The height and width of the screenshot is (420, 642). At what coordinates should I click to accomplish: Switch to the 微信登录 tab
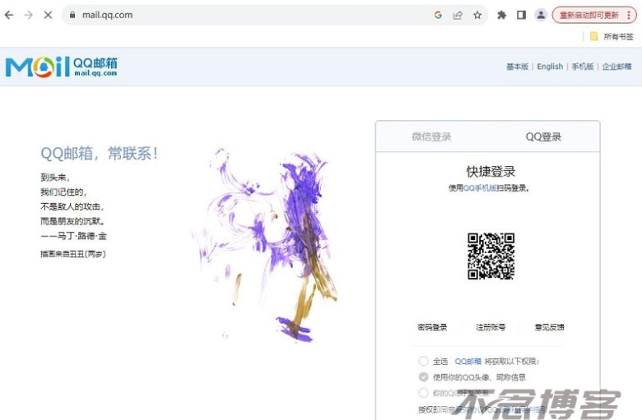431,136
